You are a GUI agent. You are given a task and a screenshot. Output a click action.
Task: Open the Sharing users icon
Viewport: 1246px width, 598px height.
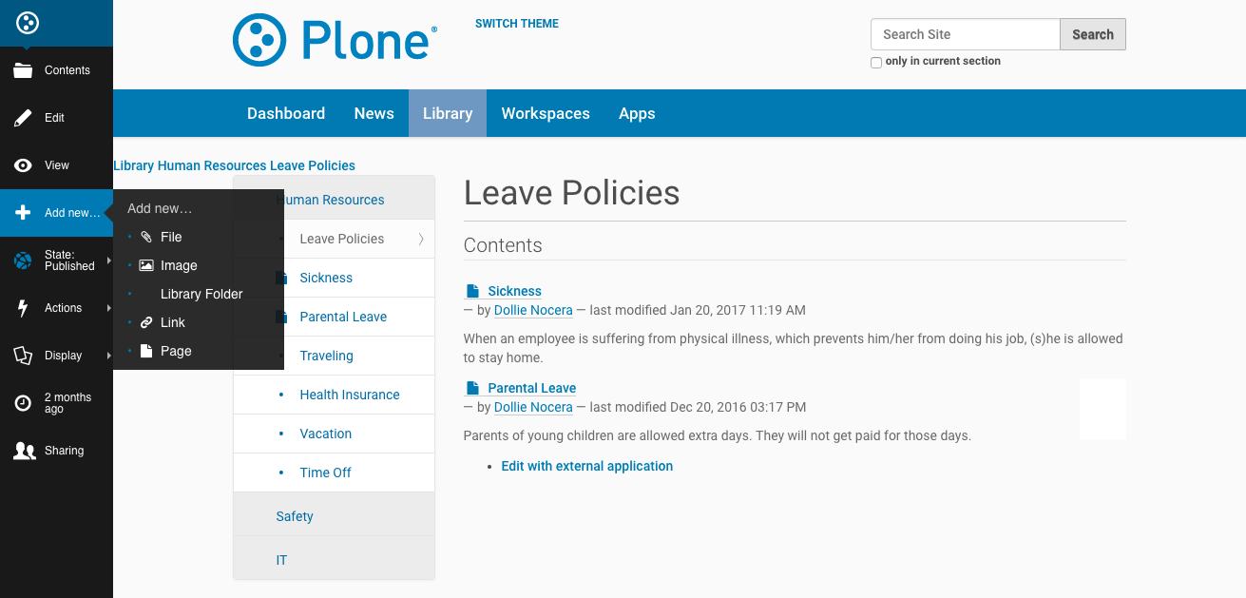pos(24,451)
